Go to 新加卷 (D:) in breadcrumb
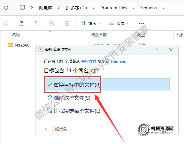184x144 pixels. tap(76, 8)
